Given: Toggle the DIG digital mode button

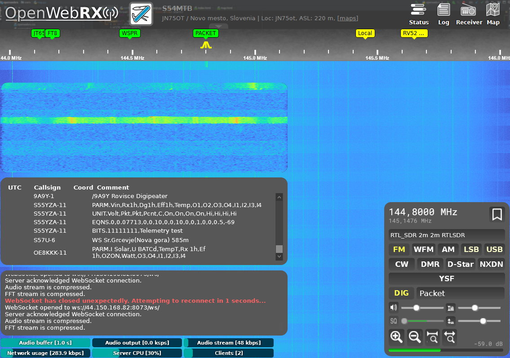Looking at the screenshot, I should (x=401, y=293).
